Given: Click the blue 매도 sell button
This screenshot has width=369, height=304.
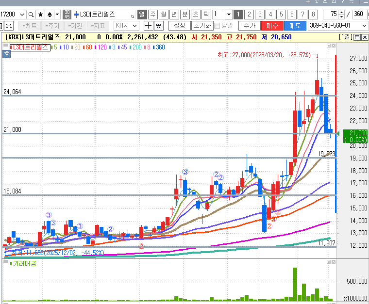Looking at the screenshot, I should tap(295, 26).
